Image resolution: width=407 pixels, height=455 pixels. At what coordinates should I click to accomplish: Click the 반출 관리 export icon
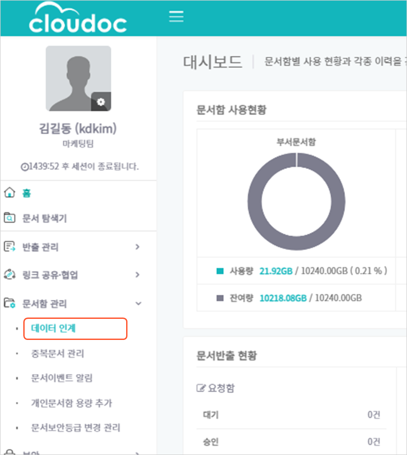click(10, 247)
